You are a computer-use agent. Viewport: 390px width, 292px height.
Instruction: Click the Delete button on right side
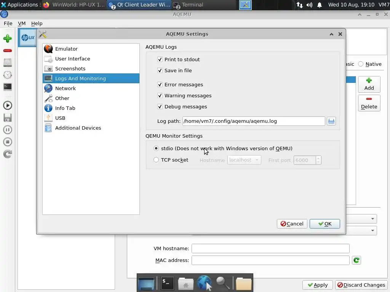pos(369,103)
